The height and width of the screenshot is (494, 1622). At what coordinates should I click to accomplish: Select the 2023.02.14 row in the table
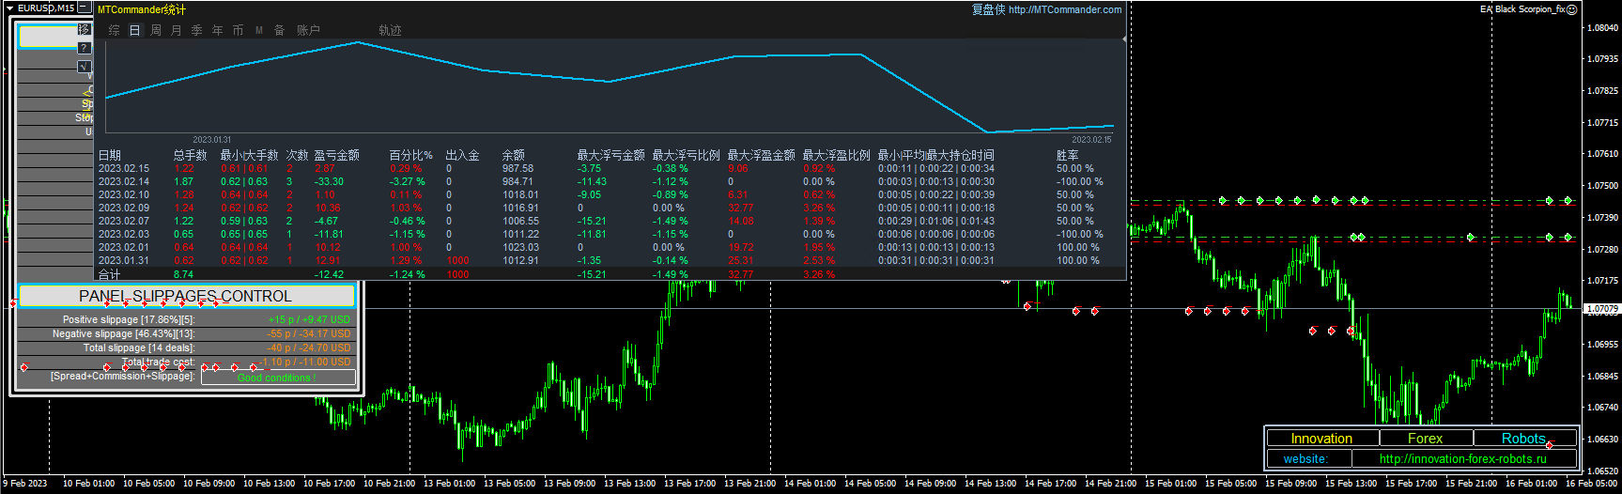[x=123, y=181]
